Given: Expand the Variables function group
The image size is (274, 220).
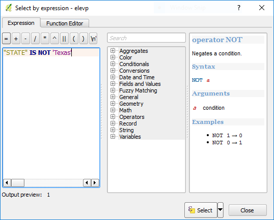Looking at the screenshot, I should [x=113, y=137].
